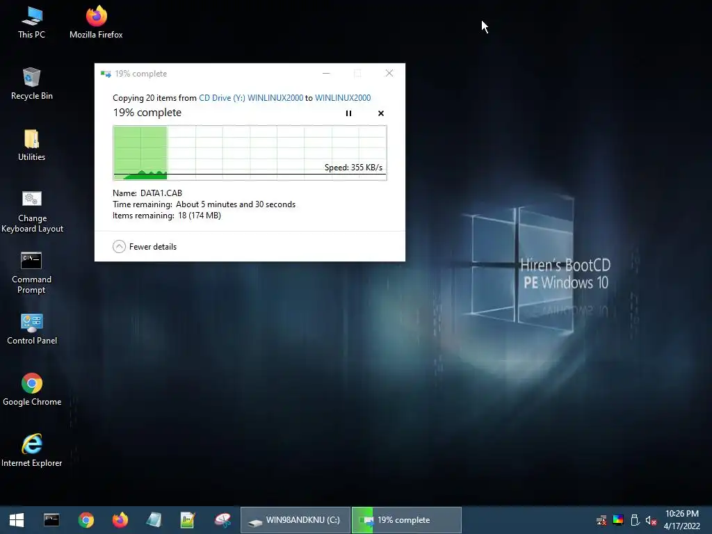Image resolution: width=712 pixels, height=534 pixels.
Task: Click the copy progress speed graph
Action: click(x=250, y=153)
